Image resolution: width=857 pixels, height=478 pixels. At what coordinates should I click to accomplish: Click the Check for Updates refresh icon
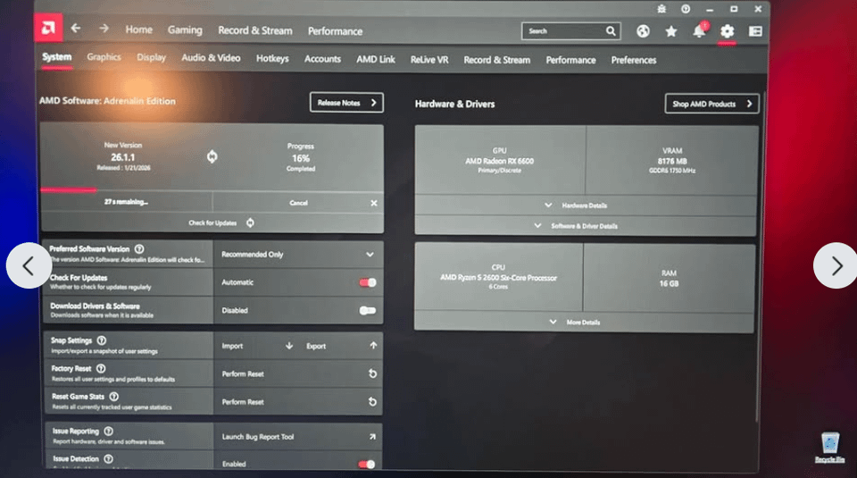point(250,222)
